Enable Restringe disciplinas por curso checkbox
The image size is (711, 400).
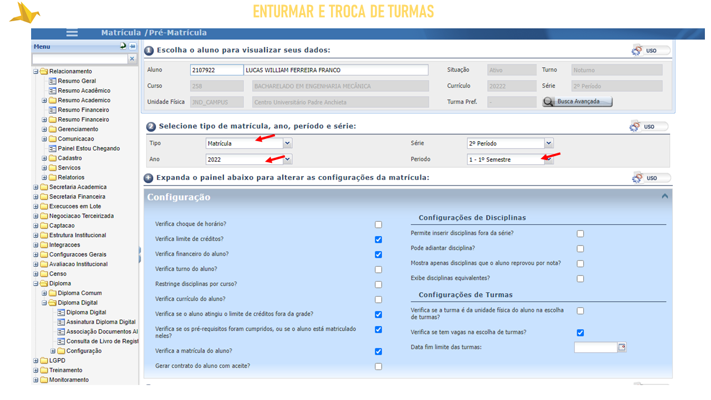378,284
